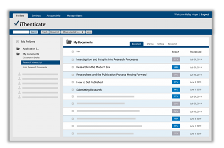
Task: Select the Research Manuscript folder
Action: point(40,62)
